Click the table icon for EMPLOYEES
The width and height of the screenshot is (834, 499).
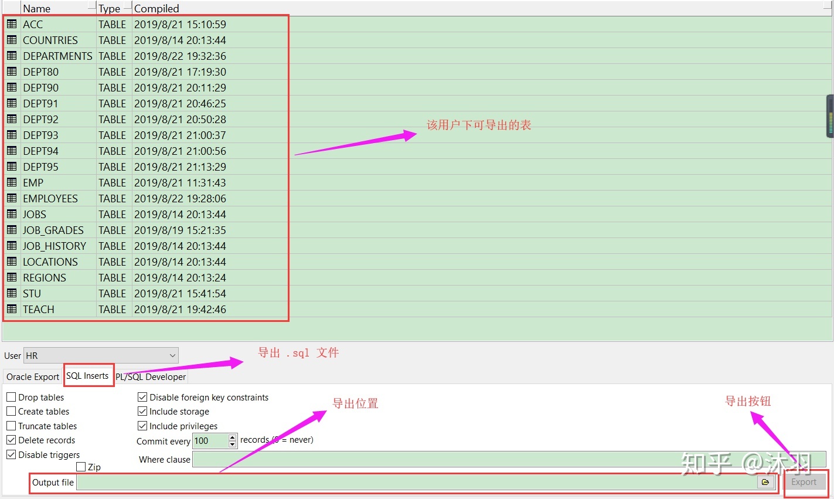pyautogui.click(x=12, y=198)
